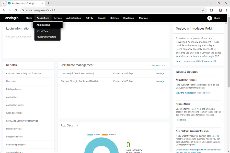Click the Current legend color swatch
Screen dimensions: 230x153
90,135
